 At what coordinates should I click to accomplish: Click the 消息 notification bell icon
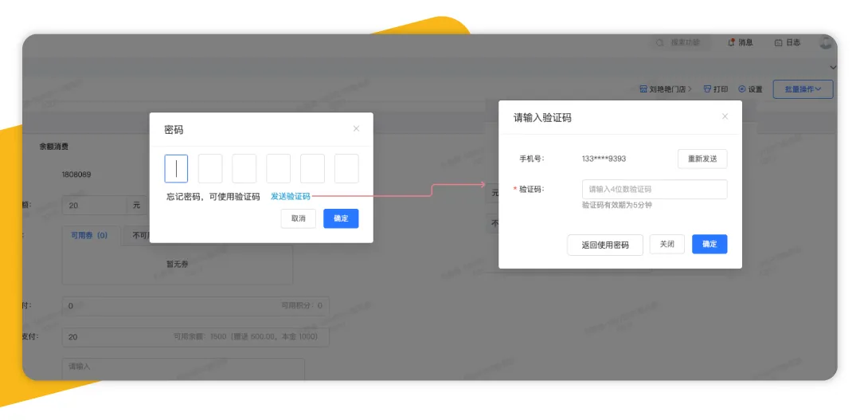[x=731, y=42]
